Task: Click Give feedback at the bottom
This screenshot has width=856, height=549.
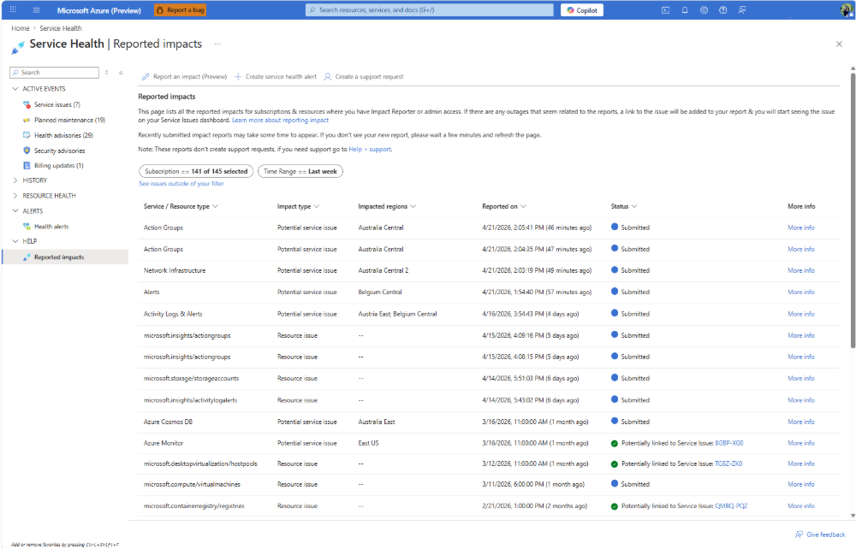Action: (x=820, y=534)
